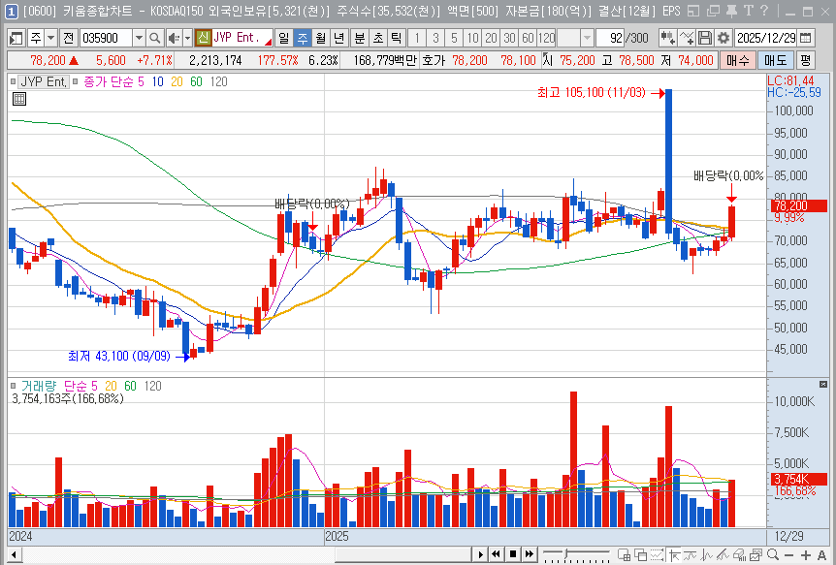Choose the 10 interval preset
The width and height of the screenshot is (836, 565).
coord(472,38)
